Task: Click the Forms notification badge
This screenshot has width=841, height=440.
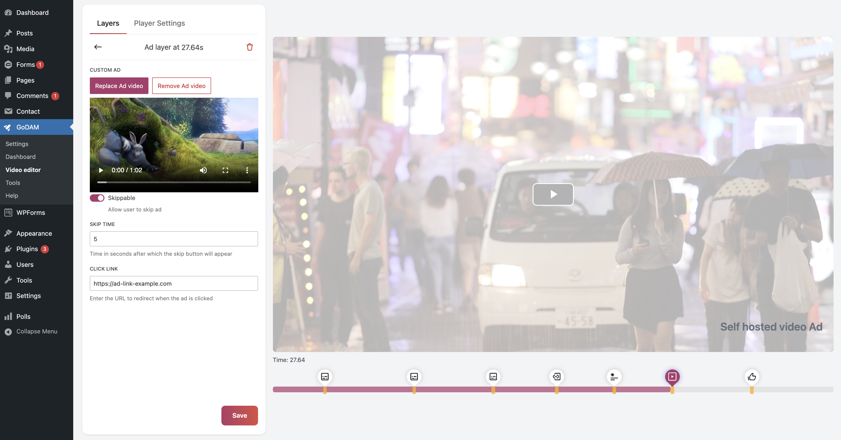Action: 40,65
